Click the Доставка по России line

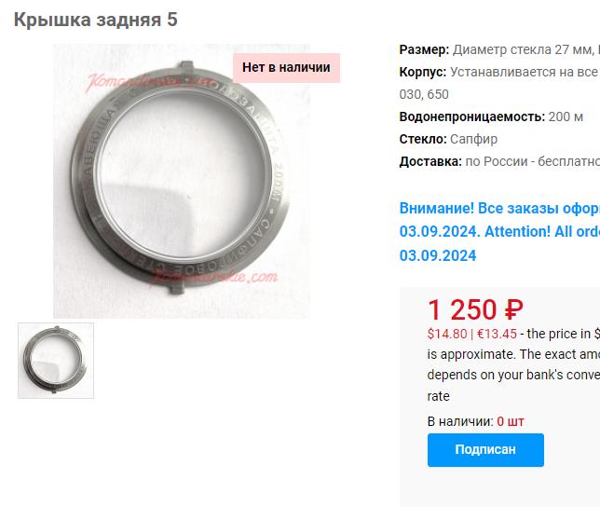[499, 161]
